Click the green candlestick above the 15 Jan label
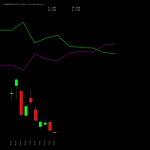150x150 pixels. pos(40,124)
